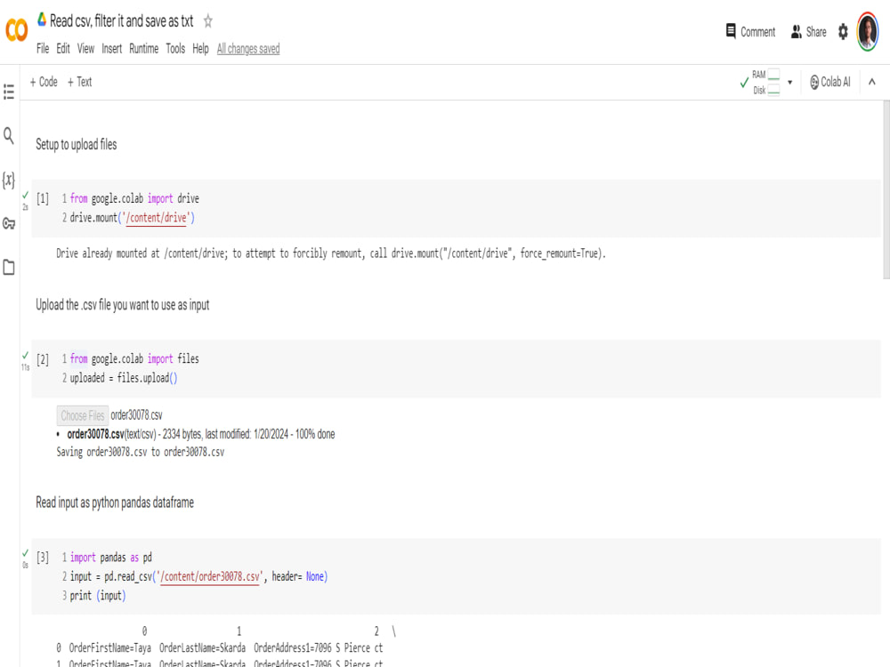This screenshot has height=667, width=890.
Task: Expand the RAM and Disk usage dropdown
Action: click(x=789, y=81)
